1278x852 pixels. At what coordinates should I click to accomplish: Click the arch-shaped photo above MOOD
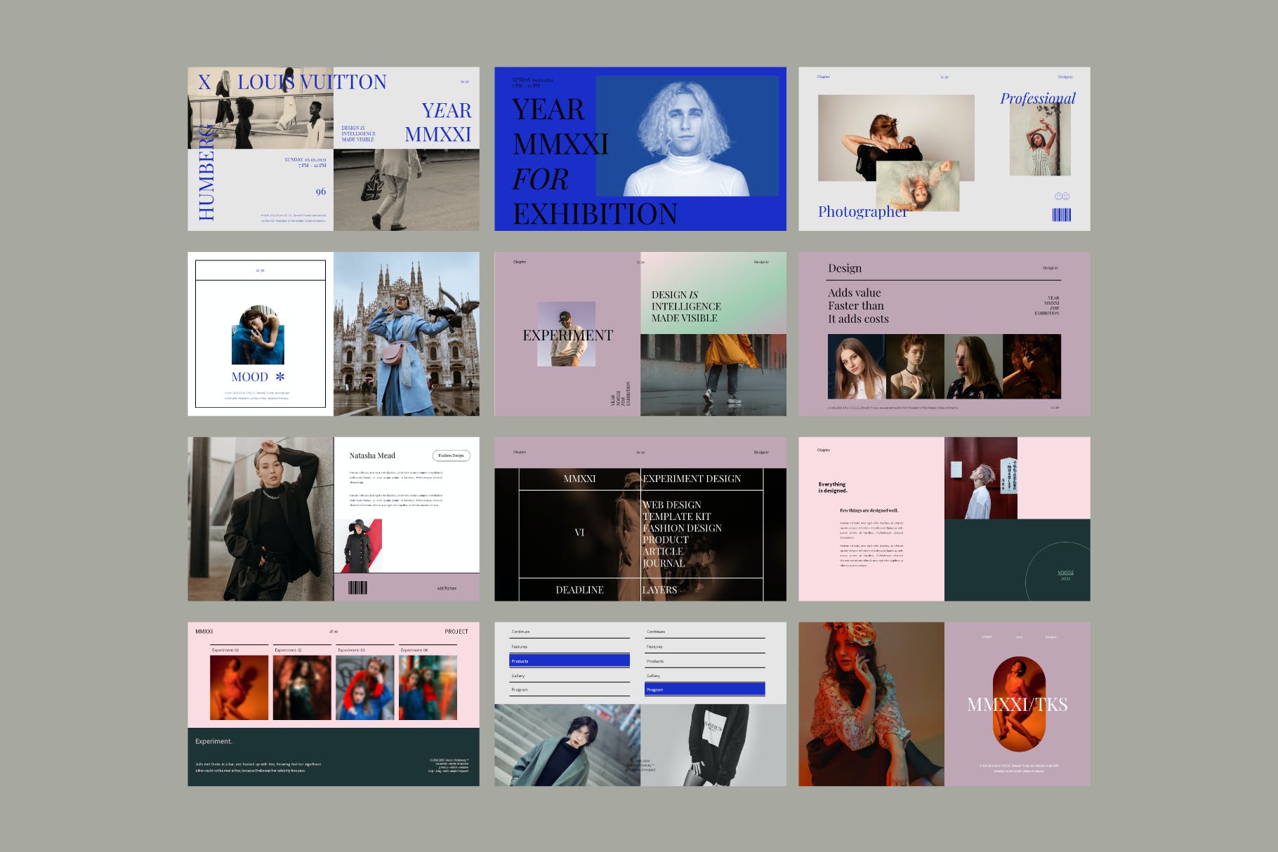click(258, 335)
